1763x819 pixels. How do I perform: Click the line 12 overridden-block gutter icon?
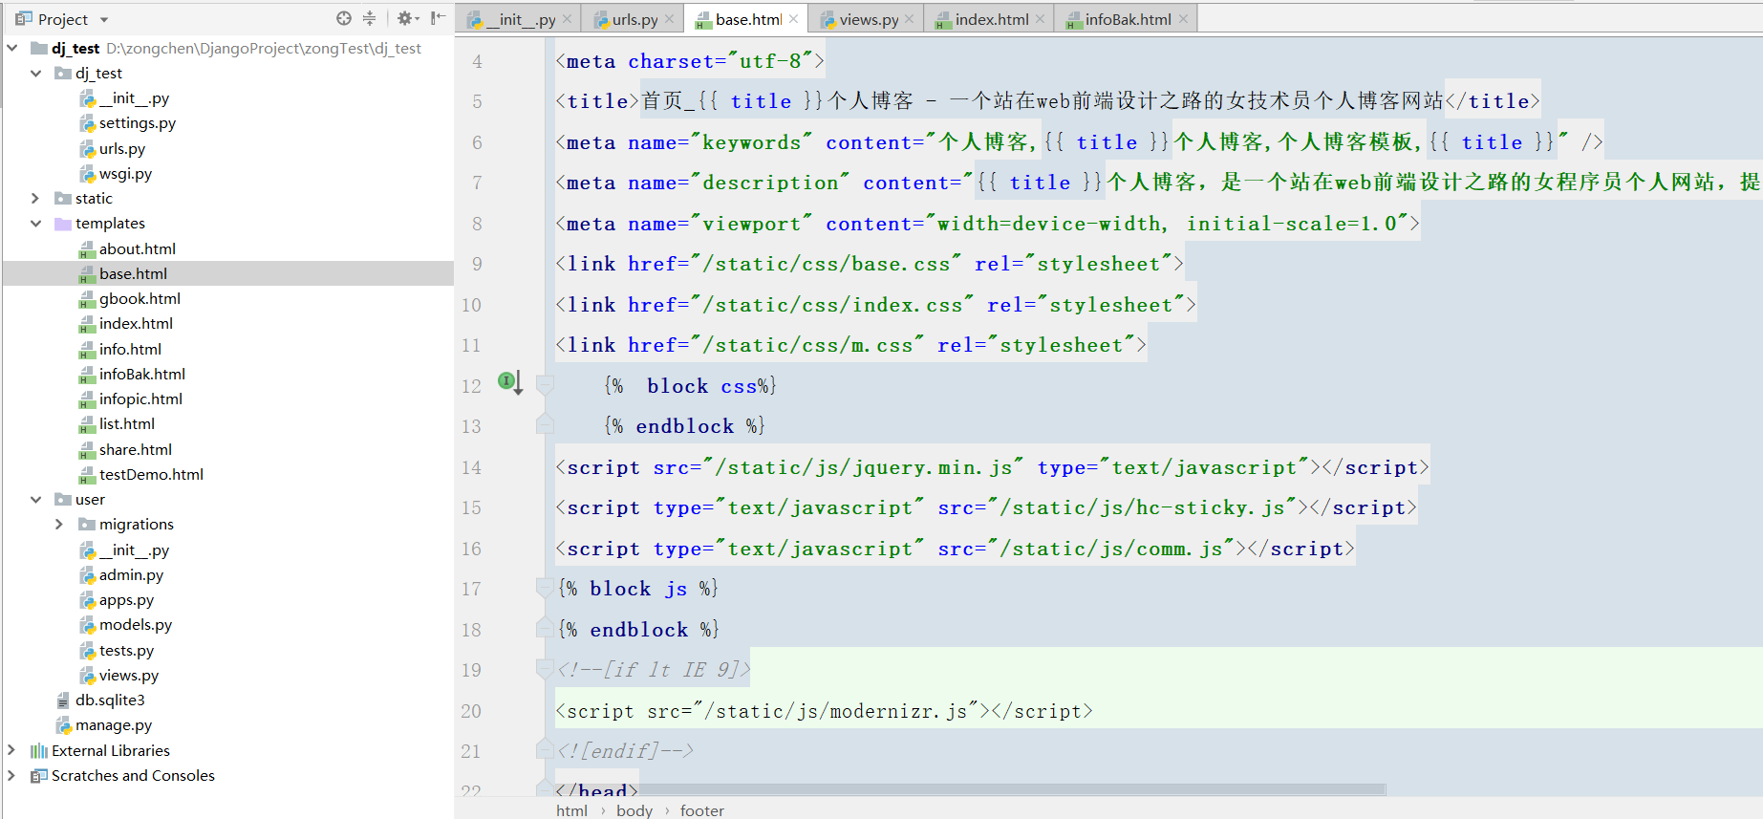tap(510, 383)
